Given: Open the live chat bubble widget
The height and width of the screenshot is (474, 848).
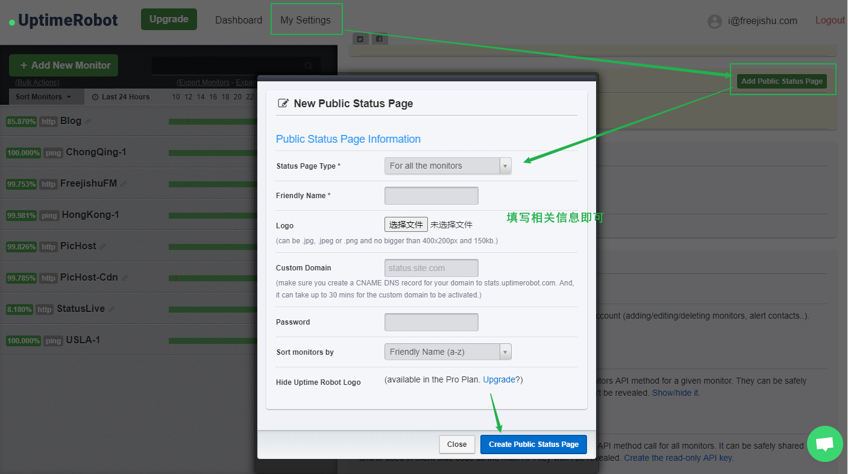Looking at the screenshot, I should (824, 444).
